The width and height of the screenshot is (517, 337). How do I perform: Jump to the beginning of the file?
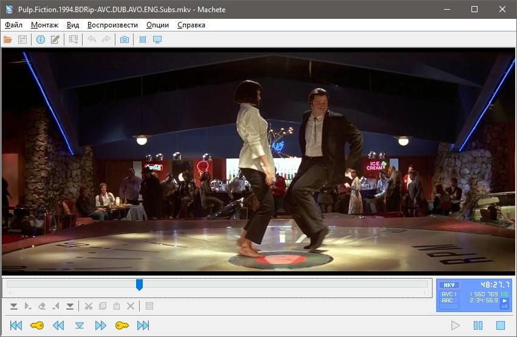click(x=16, y=325)
